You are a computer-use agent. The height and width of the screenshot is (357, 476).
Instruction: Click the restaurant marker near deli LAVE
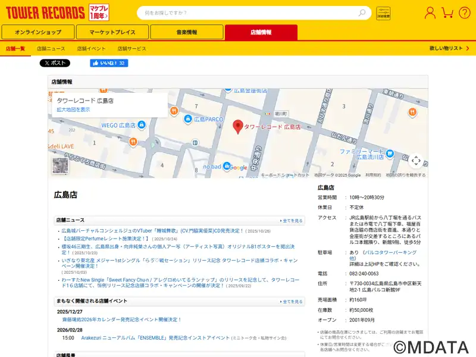pos(133,142)
